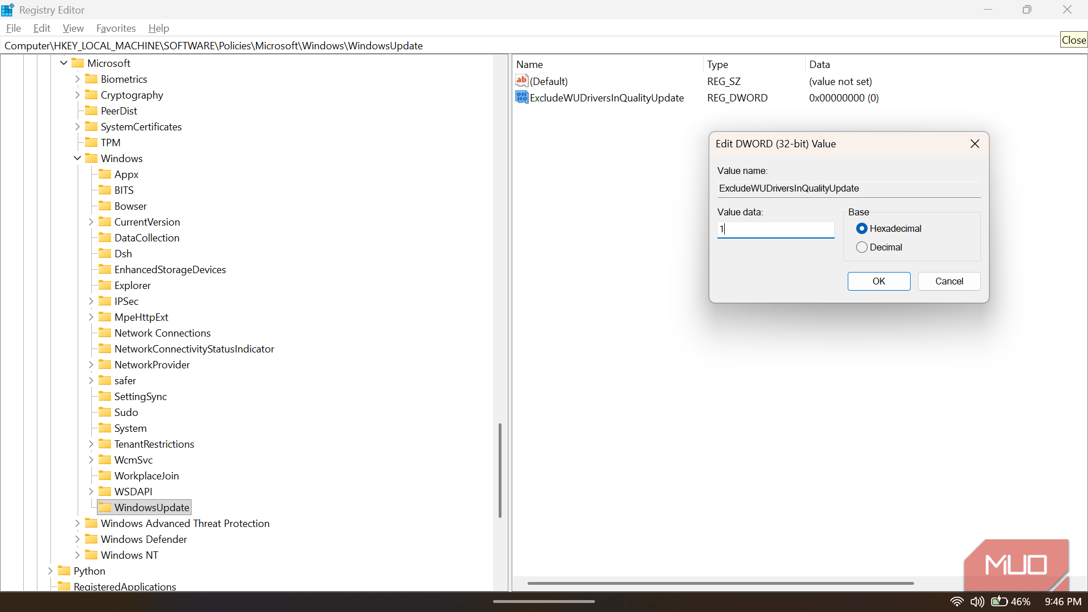
Task: Click the values pane horizontal scrollbar
Action: point(720,583)
